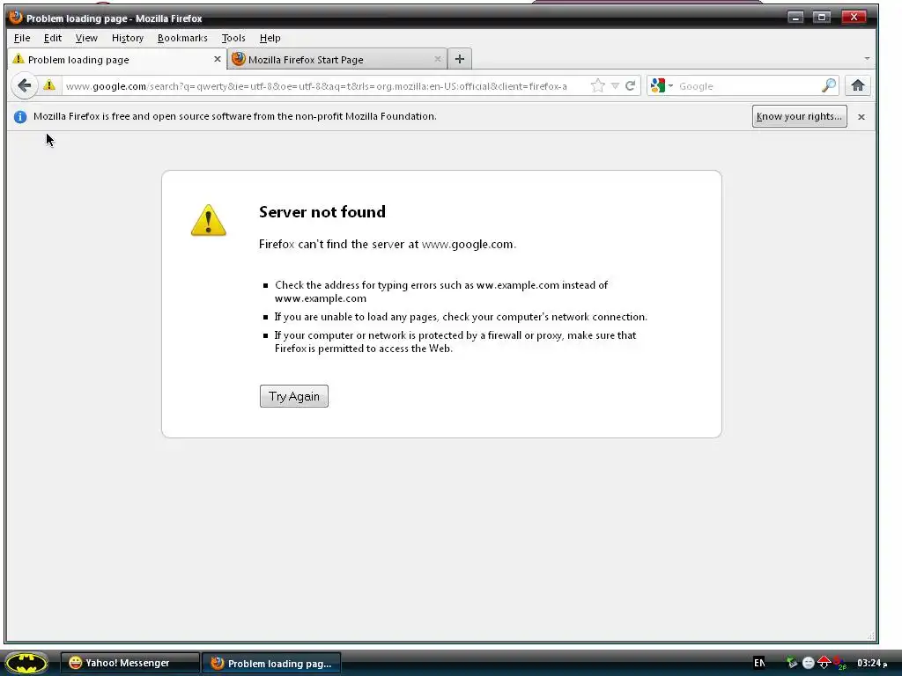Viewport: 902px width, 676px height.
Task: Click the Try Again button
Action: (x=294, y=396)
